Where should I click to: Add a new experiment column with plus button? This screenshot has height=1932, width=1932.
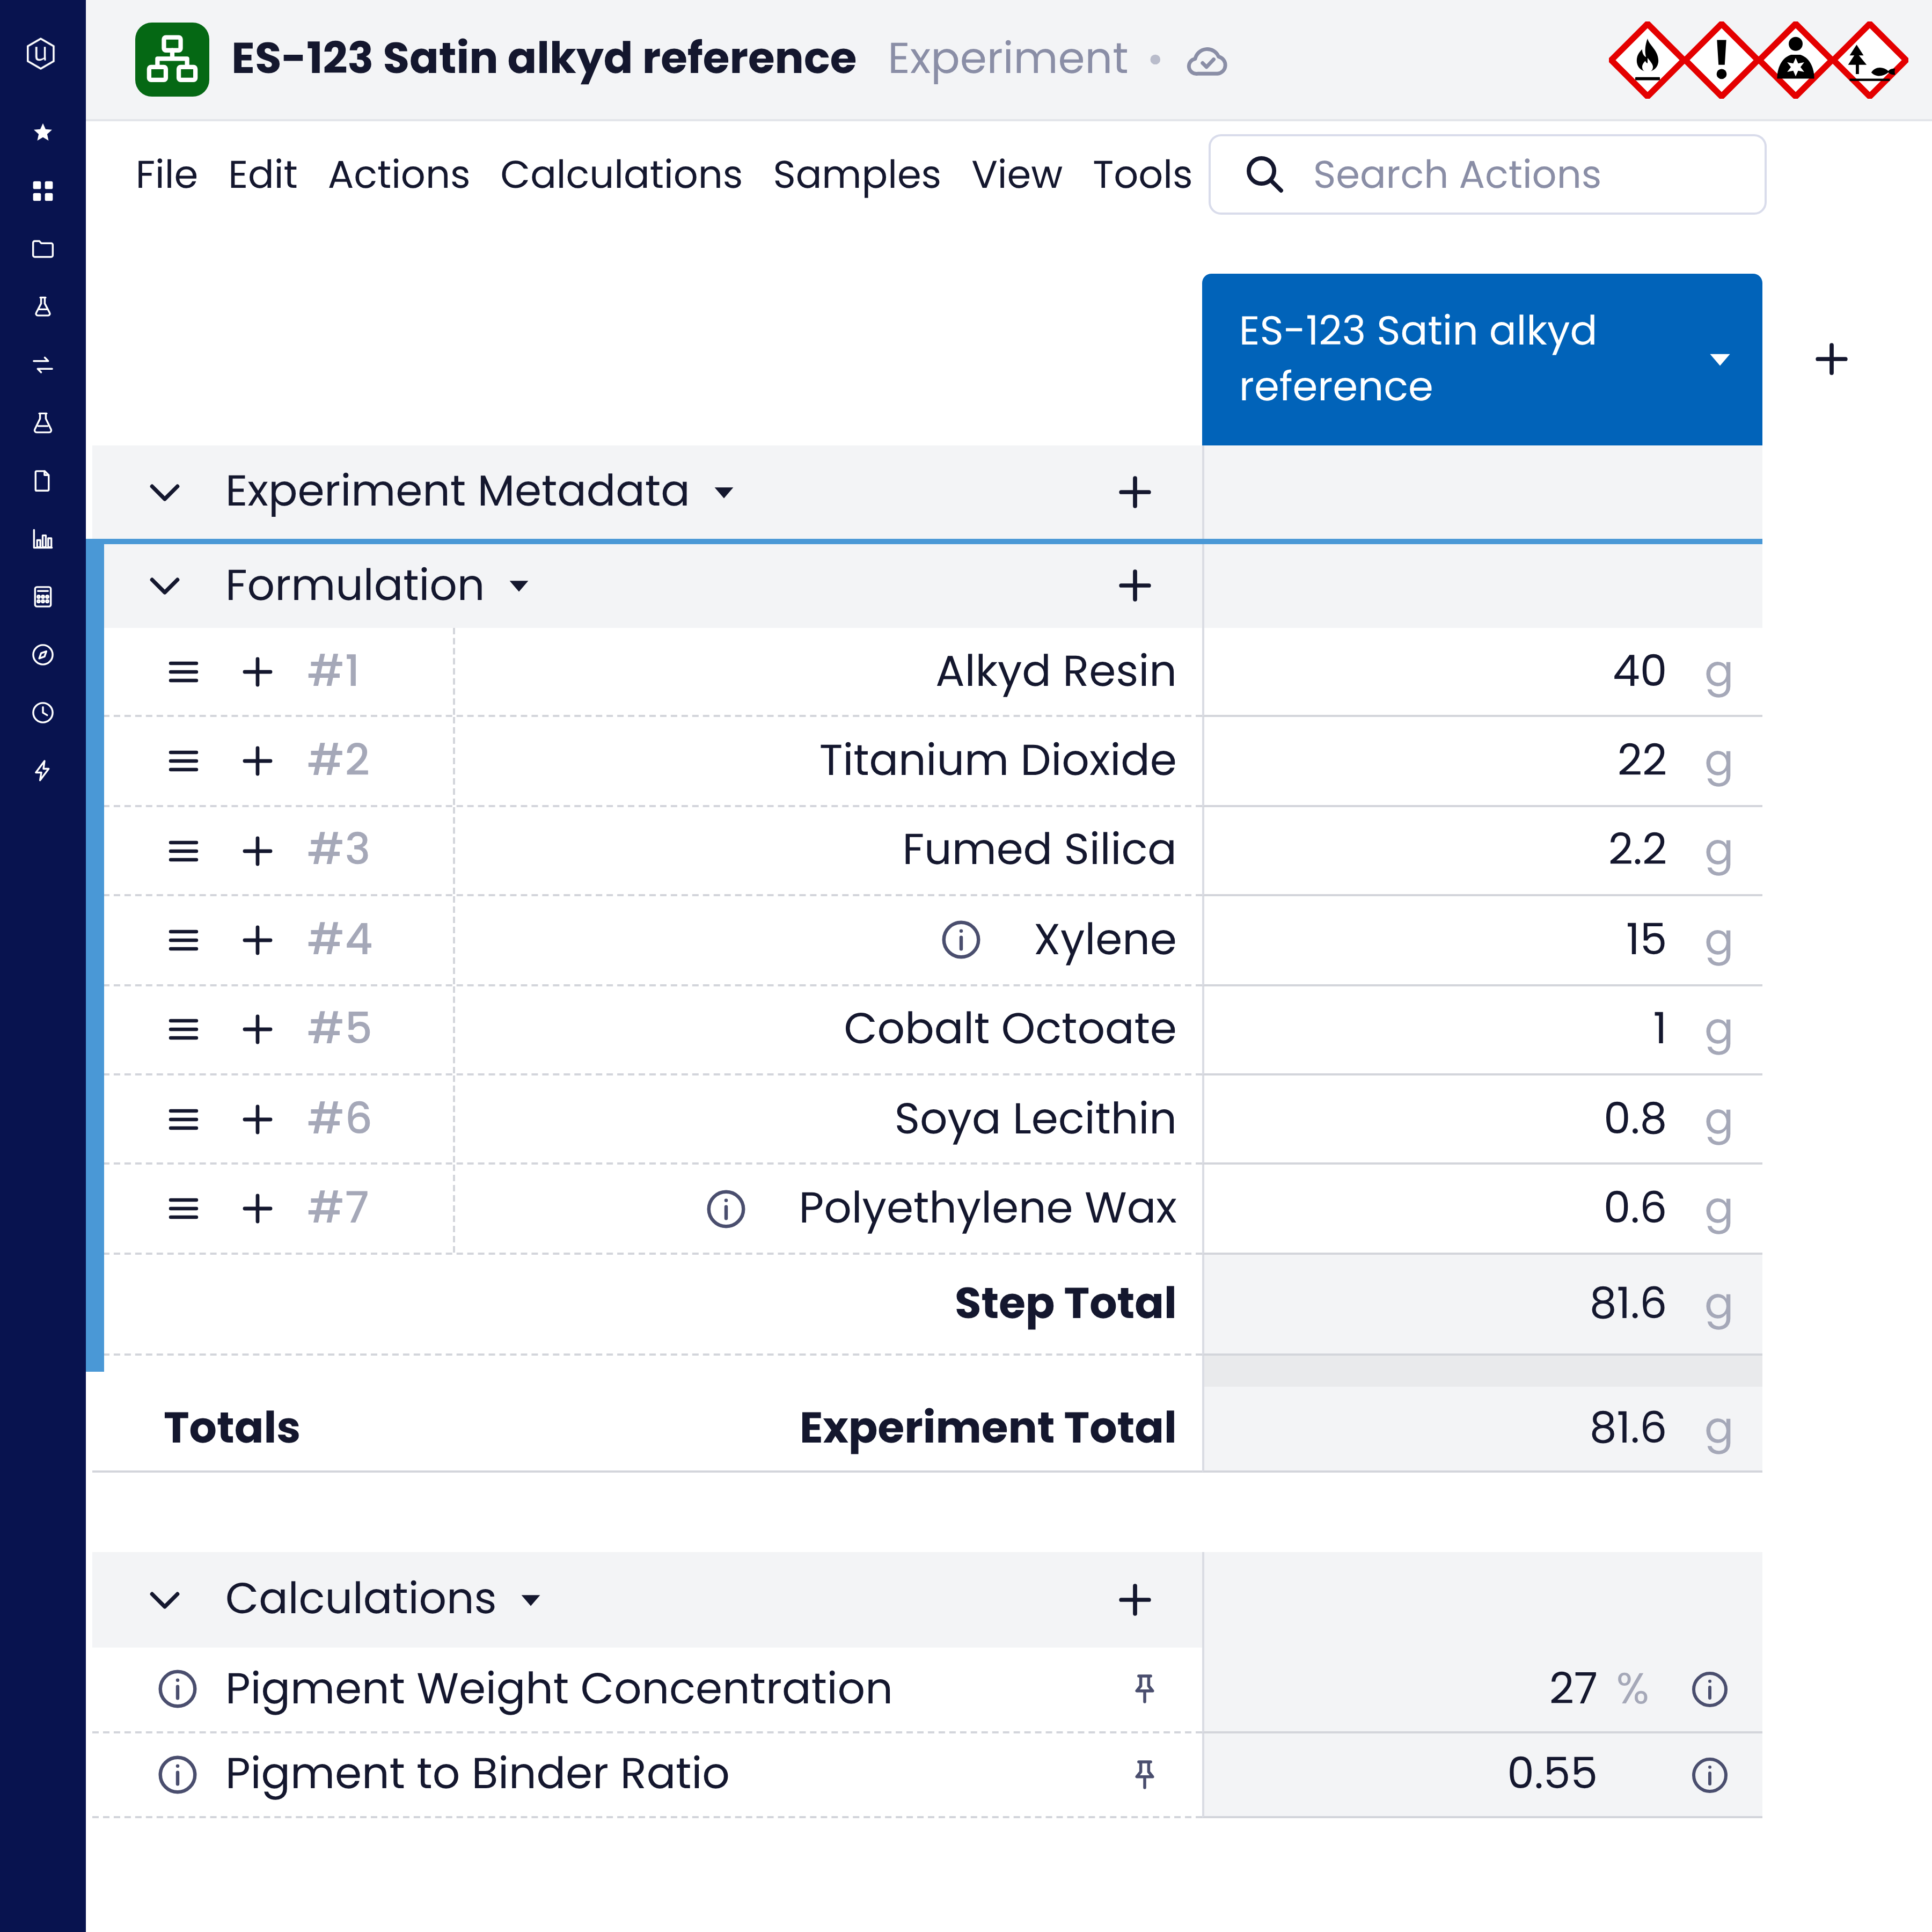(1831, 359)
